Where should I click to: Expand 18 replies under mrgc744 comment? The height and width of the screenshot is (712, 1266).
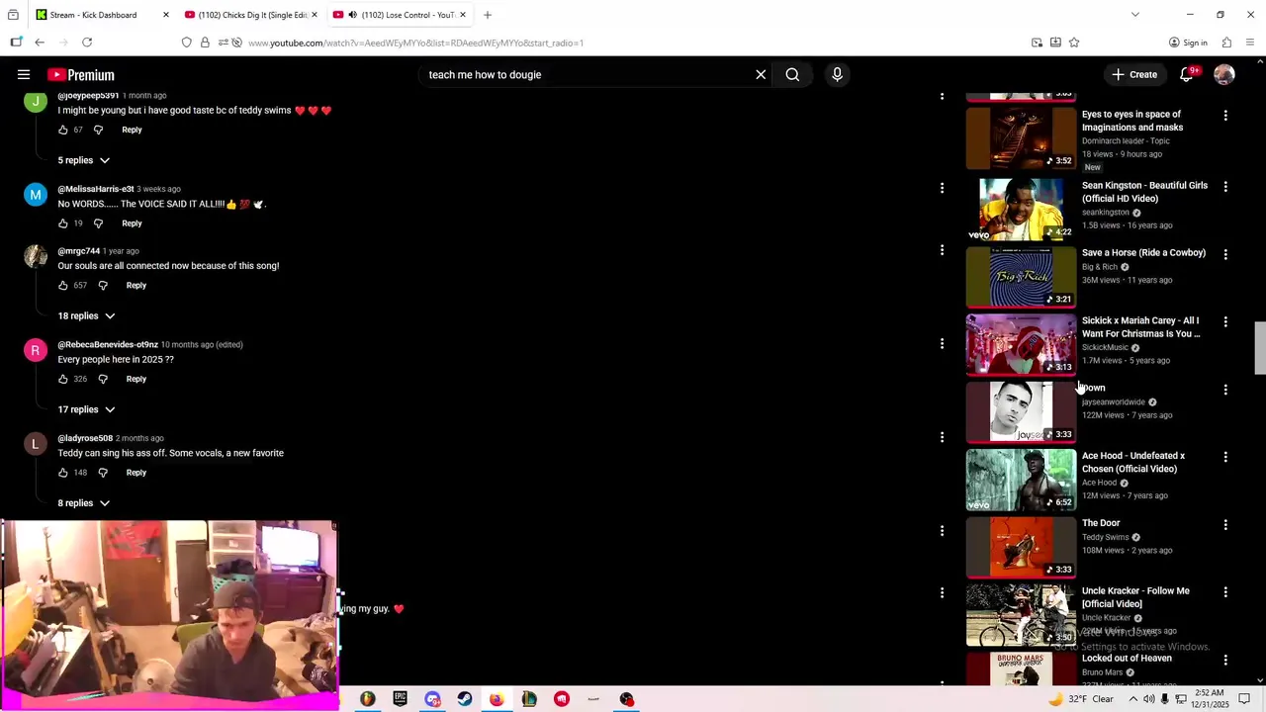pos(86,315)
